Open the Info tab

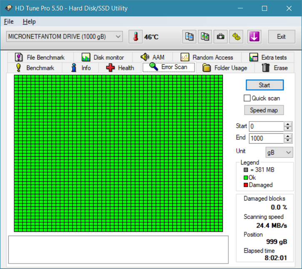(x=80, y=68)
